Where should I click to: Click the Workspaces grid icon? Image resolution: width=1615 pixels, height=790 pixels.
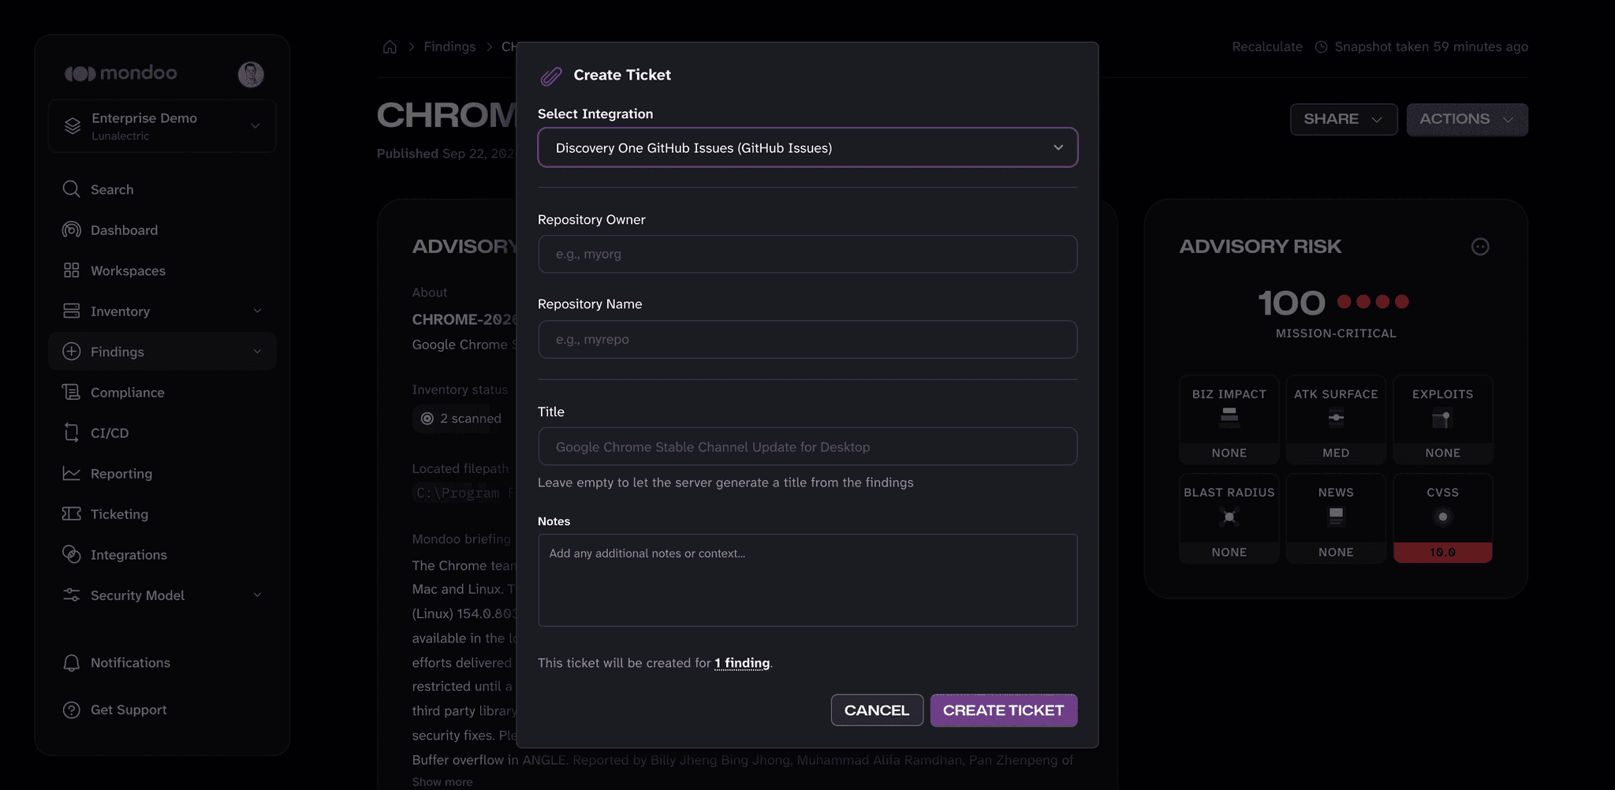tap(72, 270)
